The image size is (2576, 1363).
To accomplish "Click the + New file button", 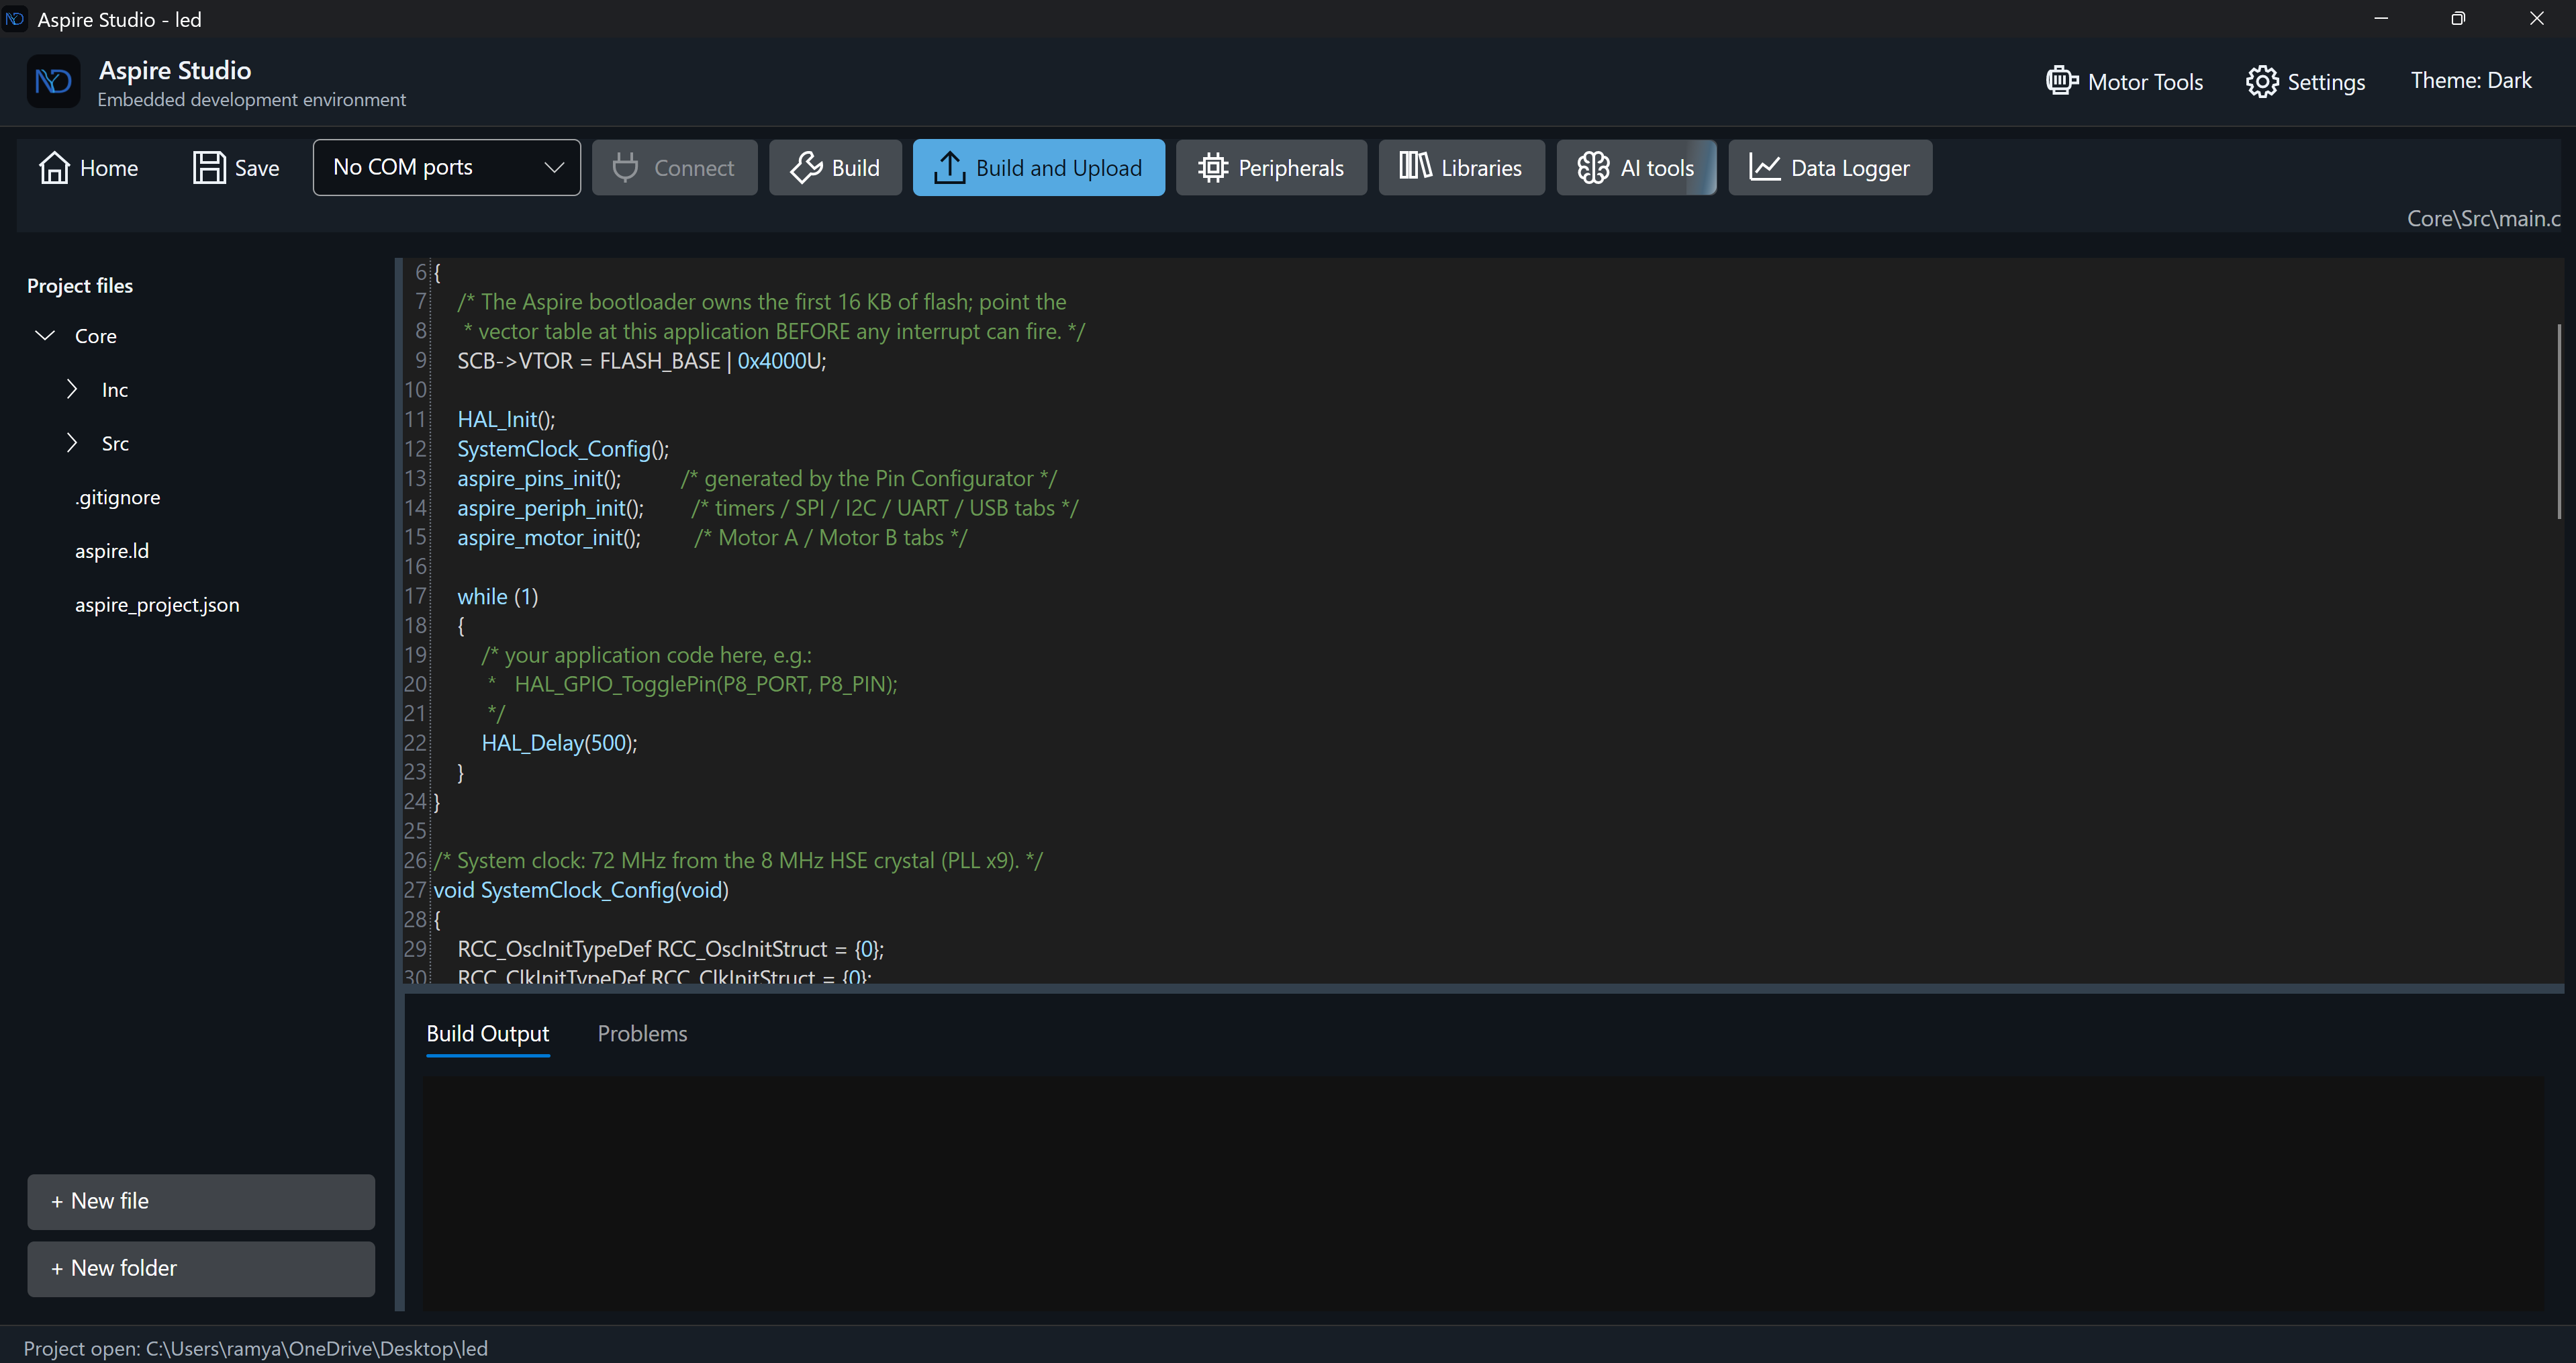I will 201,1202.
